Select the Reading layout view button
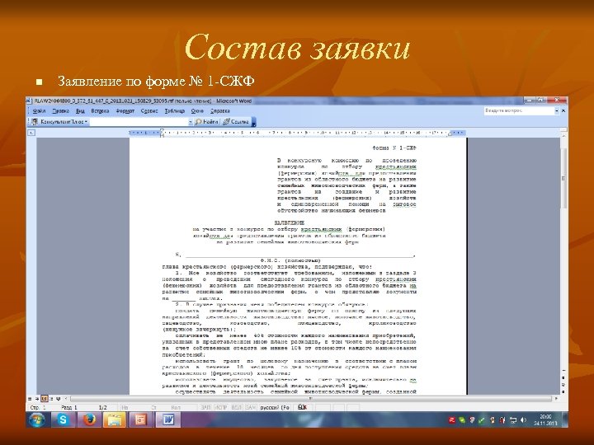The height and width of the screenshot is (445, 594). [x=58, y=399]
